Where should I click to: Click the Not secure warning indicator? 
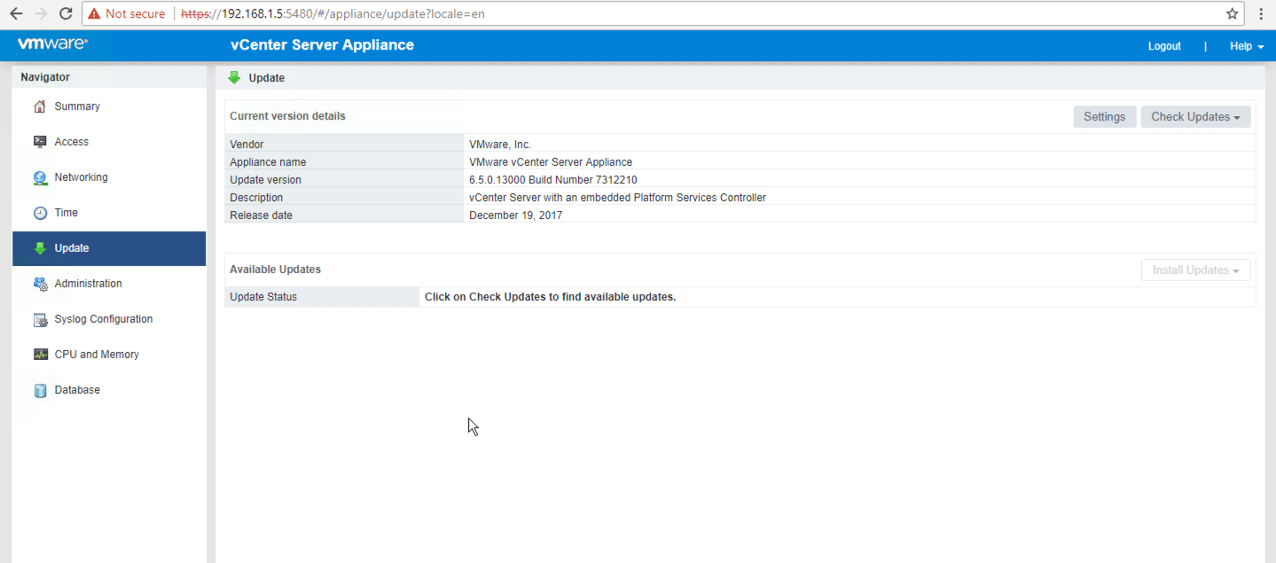click(x=127, y=14)
